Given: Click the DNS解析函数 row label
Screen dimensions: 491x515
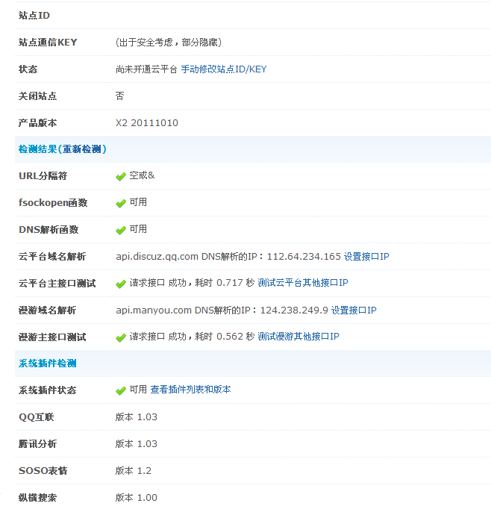Looking at the screenshot, I should [49, 230].
